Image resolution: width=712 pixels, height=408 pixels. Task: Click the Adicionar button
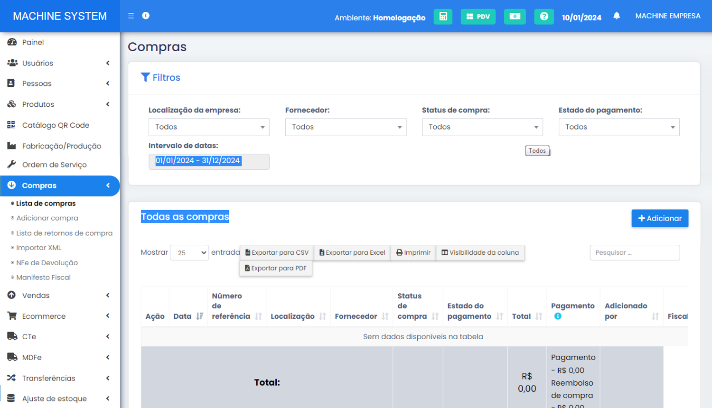660,218
